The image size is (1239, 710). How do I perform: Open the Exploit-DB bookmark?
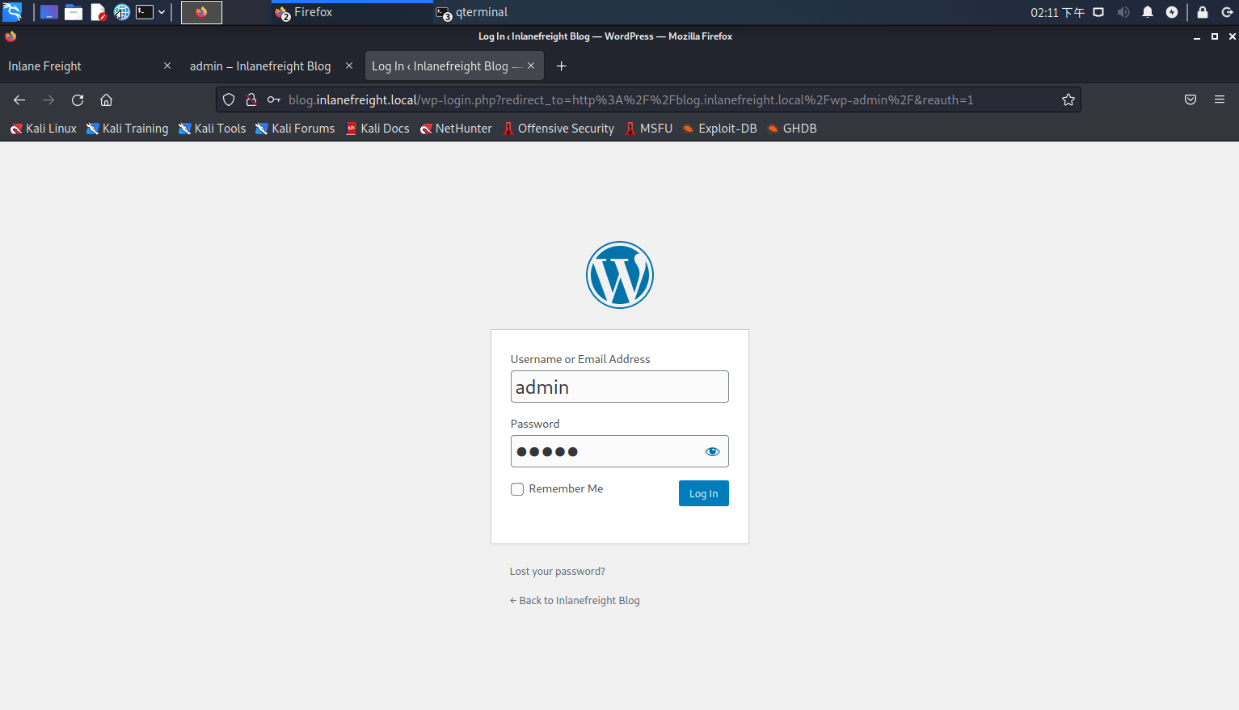click(719, 129)
